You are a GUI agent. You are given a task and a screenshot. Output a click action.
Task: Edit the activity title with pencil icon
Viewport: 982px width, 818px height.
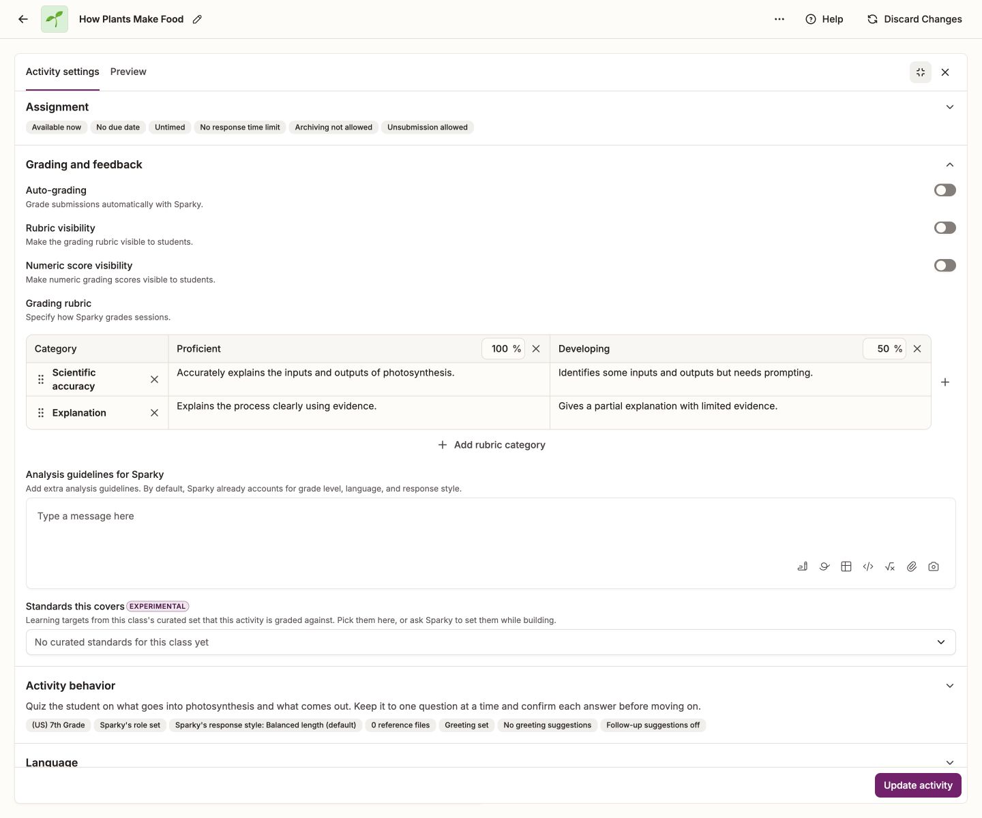click(197, 19)
